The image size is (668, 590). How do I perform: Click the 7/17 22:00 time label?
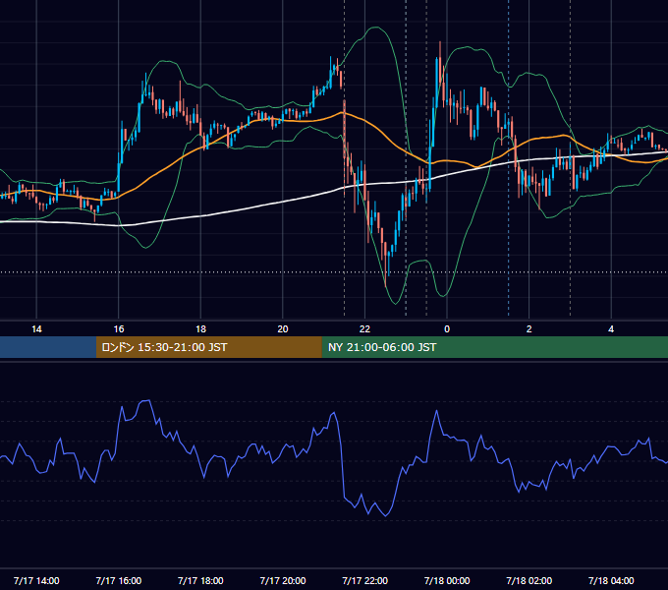[x=365, y=580]
